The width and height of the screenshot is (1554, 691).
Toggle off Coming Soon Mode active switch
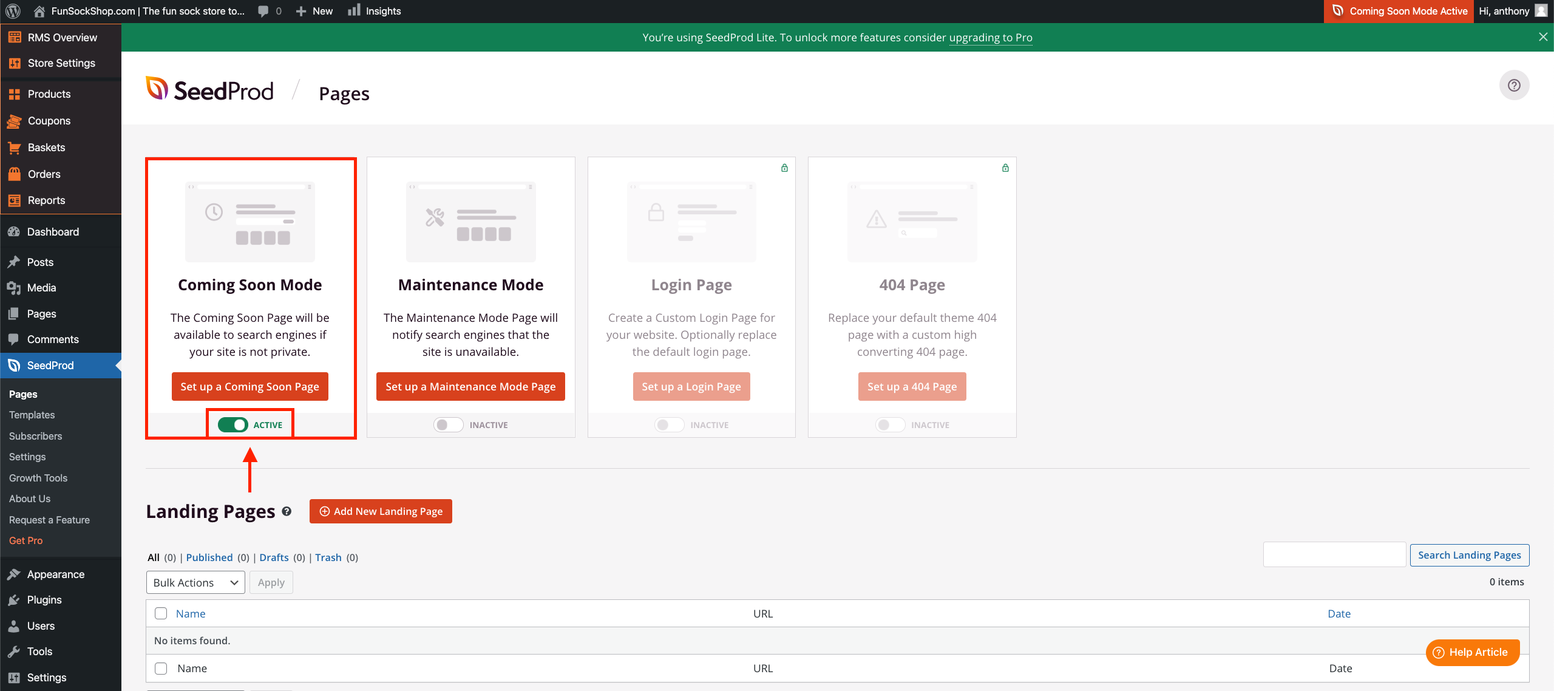[x=233, y=424]
